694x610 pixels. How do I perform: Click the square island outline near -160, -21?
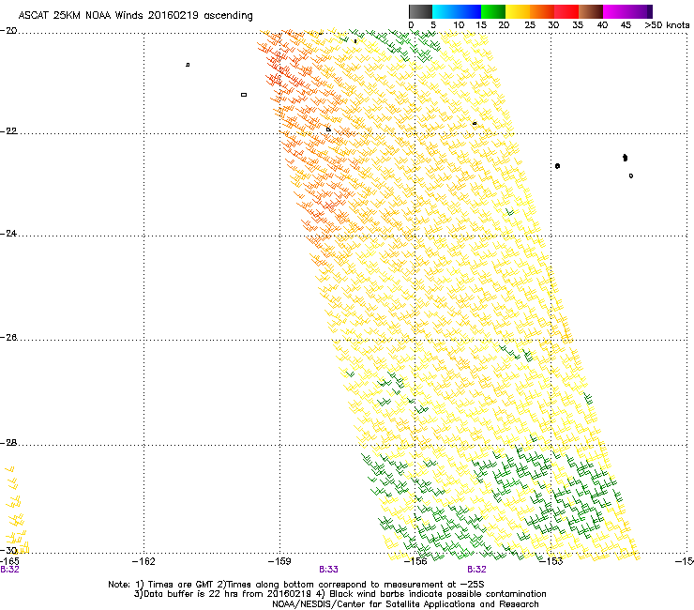tap(244, 95)
